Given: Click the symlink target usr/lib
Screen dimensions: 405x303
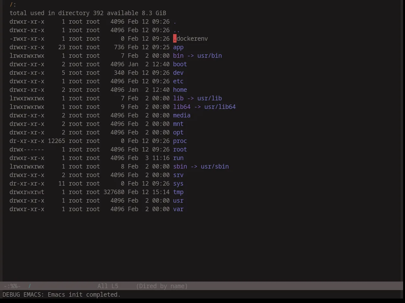Looking at the screenshot, I should click(x=209, y=98).
